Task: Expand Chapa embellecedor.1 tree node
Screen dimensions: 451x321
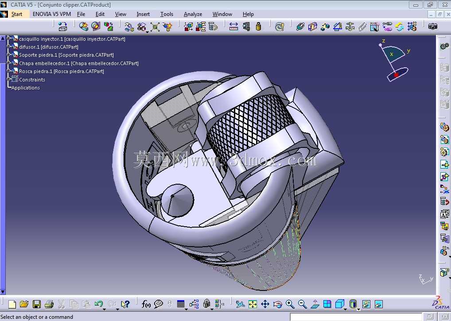Action: 8,62
